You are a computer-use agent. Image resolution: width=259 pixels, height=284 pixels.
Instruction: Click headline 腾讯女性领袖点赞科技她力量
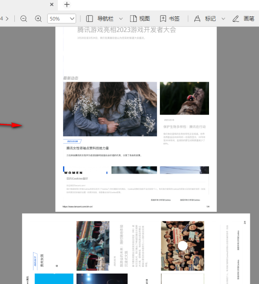click(x=87, y=148)
